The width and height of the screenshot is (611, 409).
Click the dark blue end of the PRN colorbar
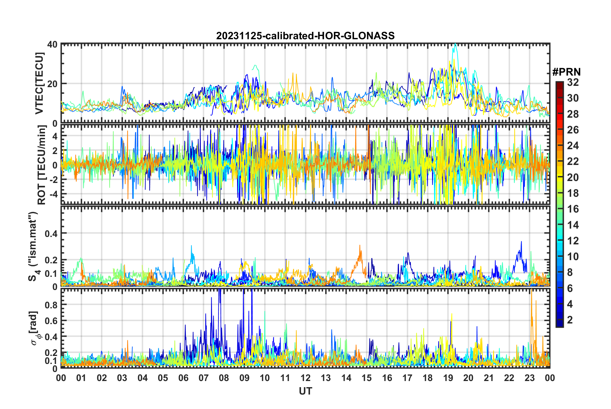click(560, 323)
